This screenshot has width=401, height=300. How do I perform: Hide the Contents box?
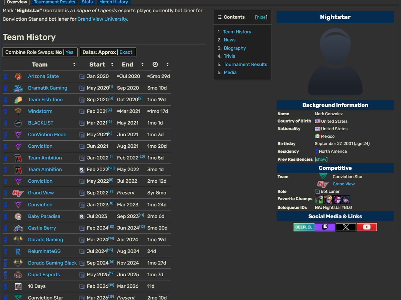261,17
